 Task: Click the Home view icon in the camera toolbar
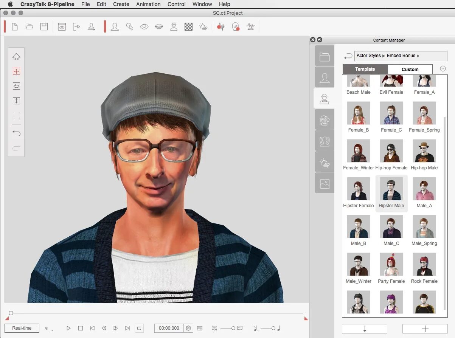(16, 57)
